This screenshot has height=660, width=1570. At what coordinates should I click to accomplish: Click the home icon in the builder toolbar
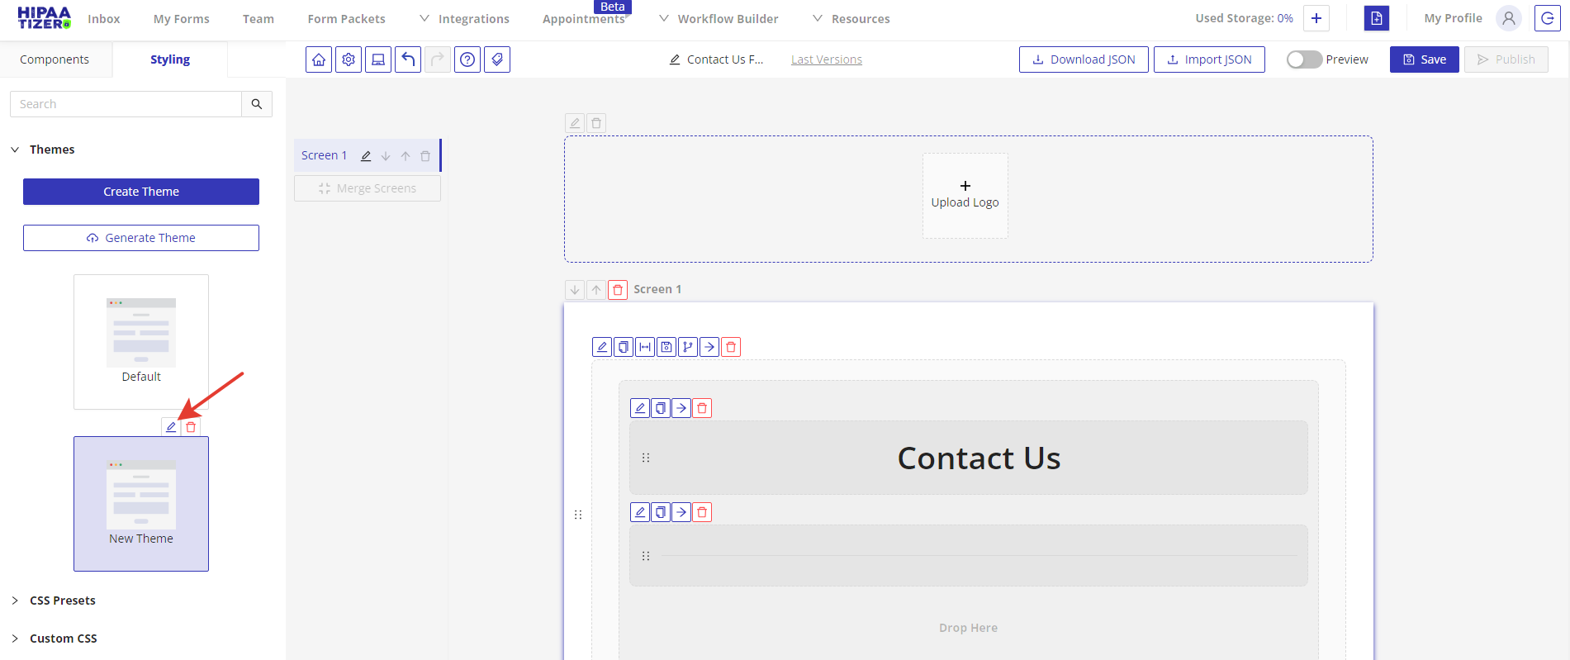319,59
